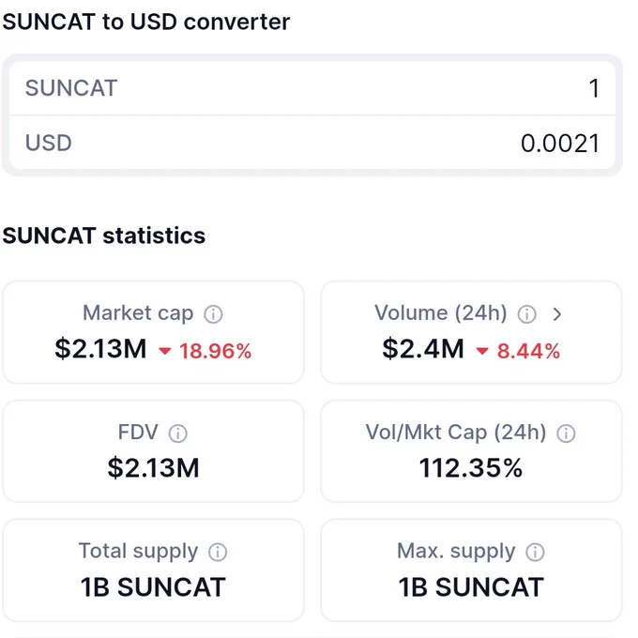Select Max. supply 1B SUNCAT value
Image resolution: width=638 pixels, height=638 pixels.
tap(471, 587)
